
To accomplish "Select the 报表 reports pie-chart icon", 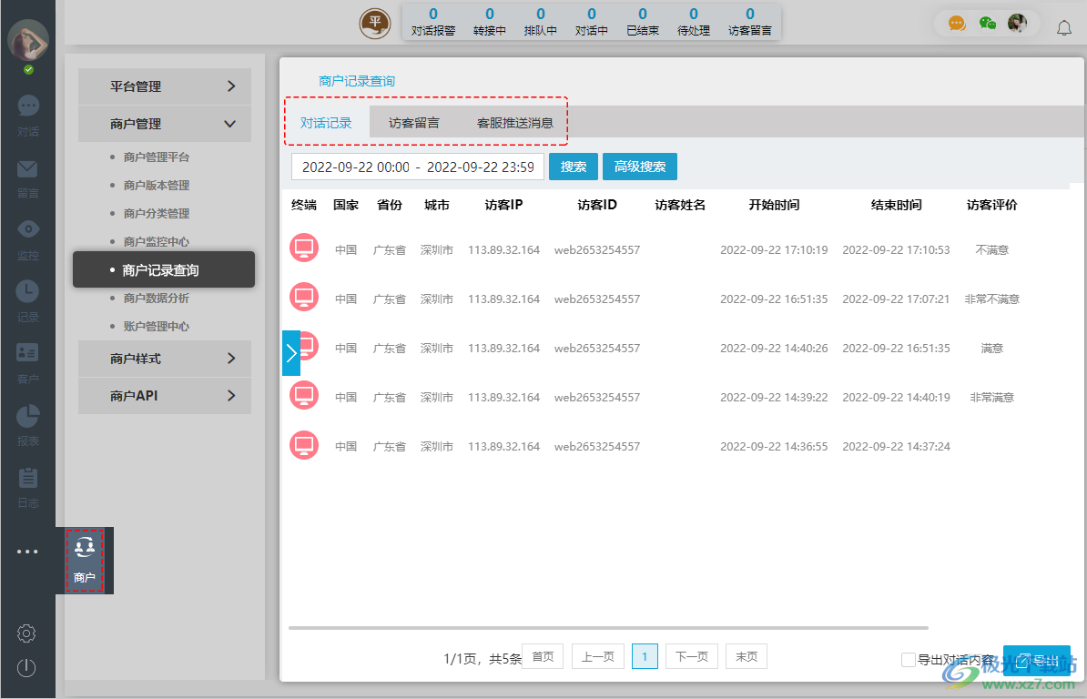I will pyautogui.click(x=28, y=415).
